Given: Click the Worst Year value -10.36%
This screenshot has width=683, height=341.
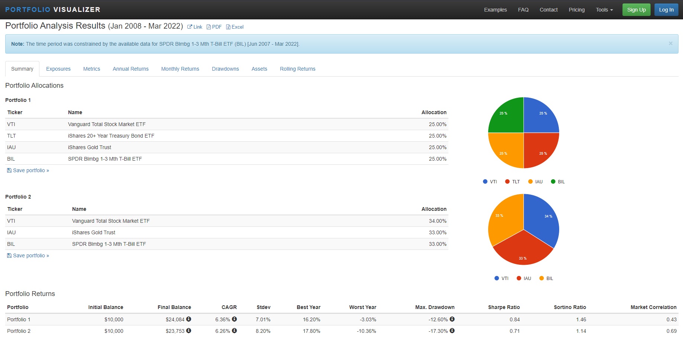Looking at the screenshot, I should click(366, 331).
